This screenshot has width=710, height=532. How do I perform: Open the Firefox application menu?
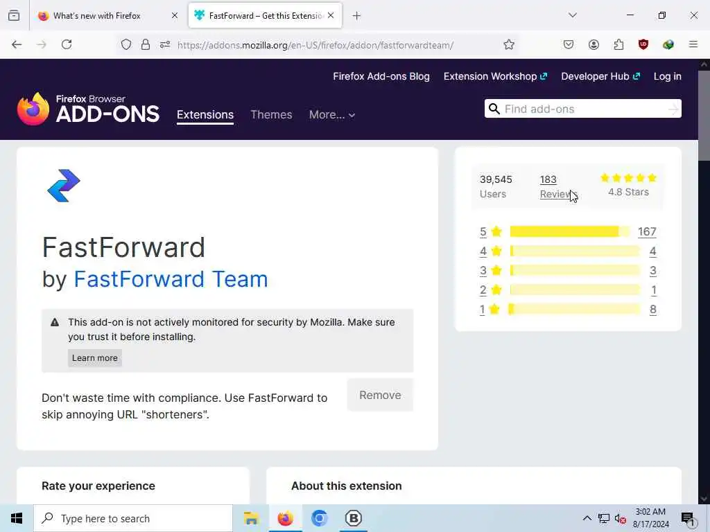[693, 44]
